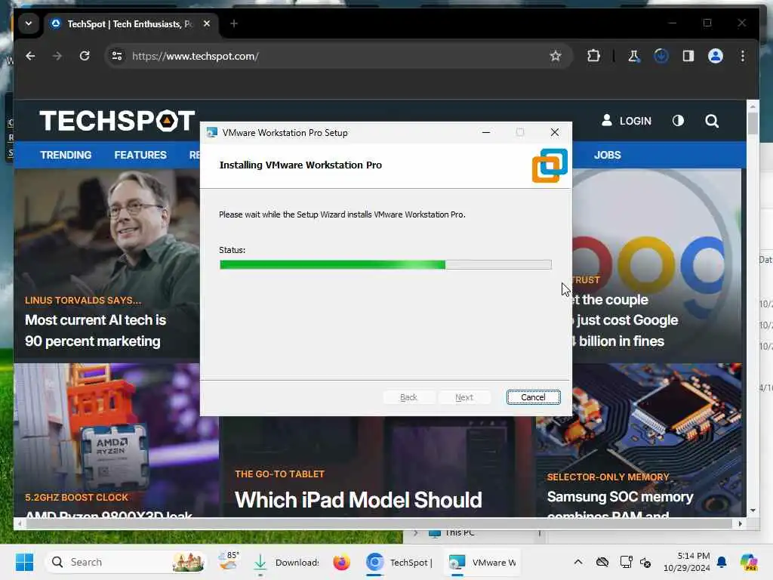Open TechSpot search magnifier
The width and height of the screenshot is (773, 580).
[712, 121]
